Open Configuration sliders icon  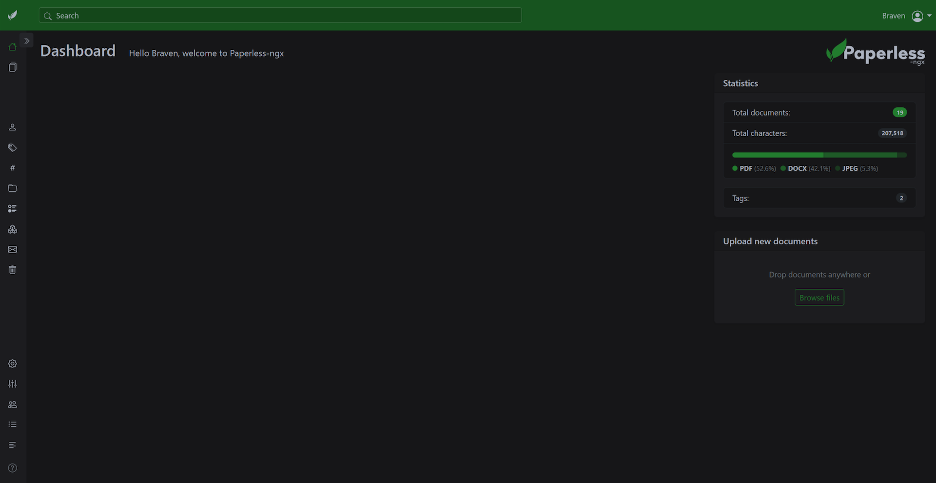click(13, 384)
